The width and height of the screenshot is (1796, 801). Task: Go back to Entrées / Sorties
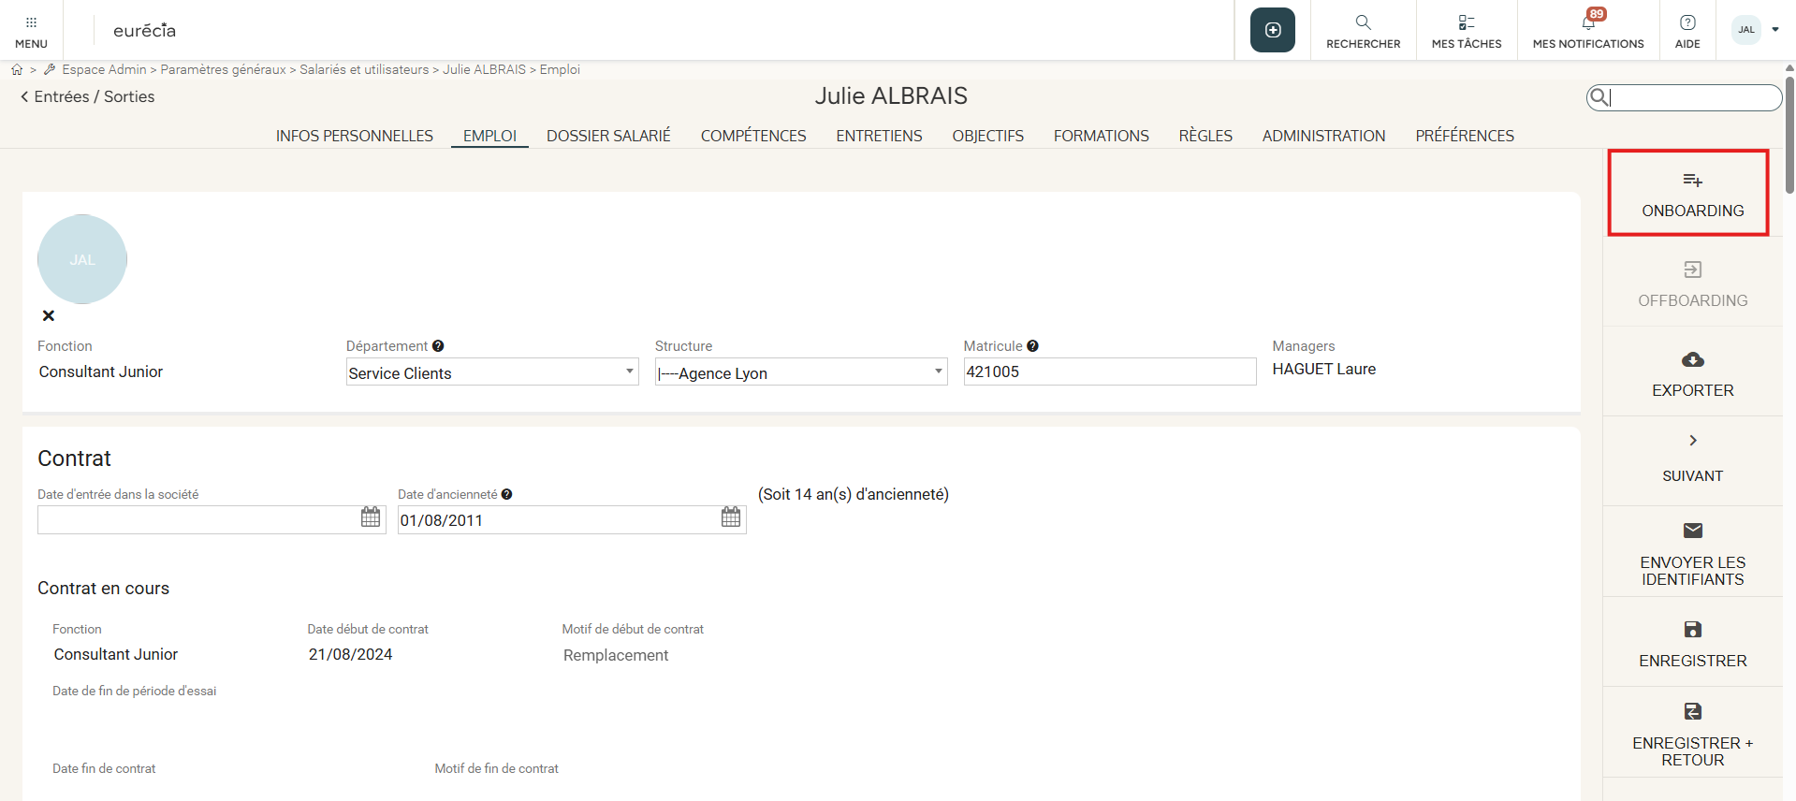(87, 96)
